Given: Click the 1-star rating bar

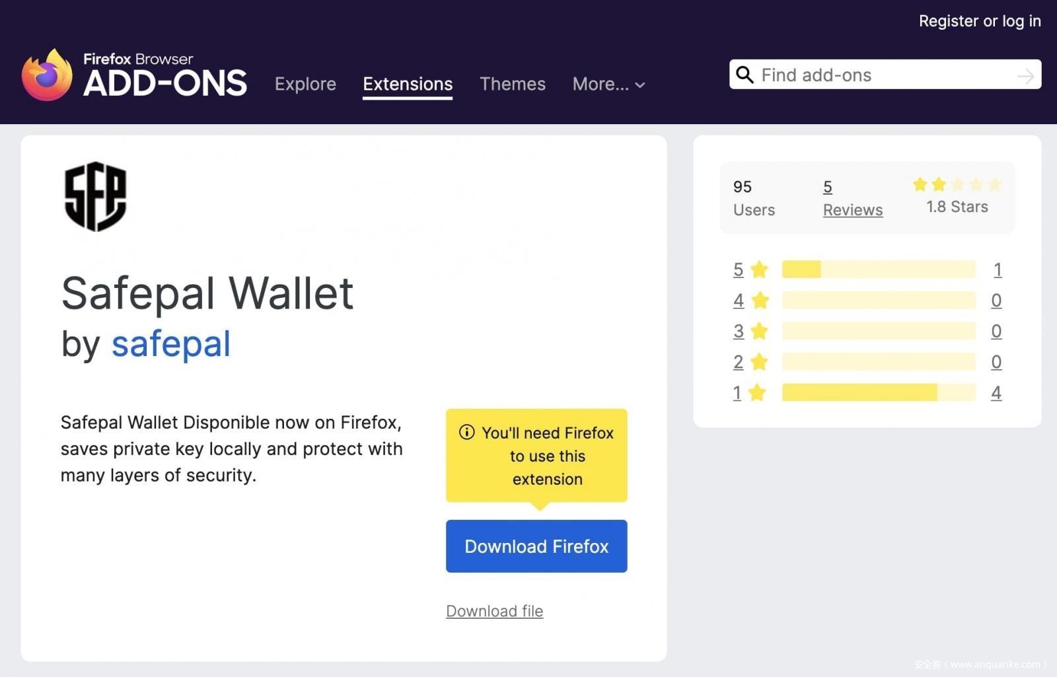Looking at the screenshot, I should coord(878,393).
